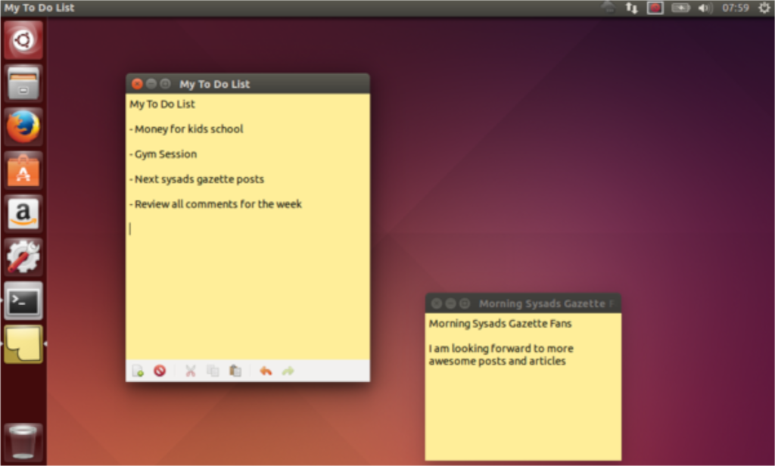Open the sound indicator menu
This screenshot has width=775, height=466.
point(705,8)
